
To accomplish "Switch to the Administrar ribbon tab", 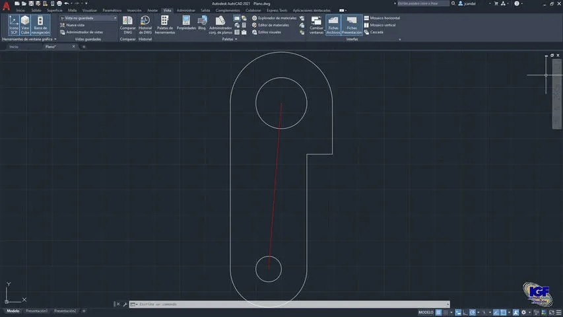I will (x=186, y=11).
